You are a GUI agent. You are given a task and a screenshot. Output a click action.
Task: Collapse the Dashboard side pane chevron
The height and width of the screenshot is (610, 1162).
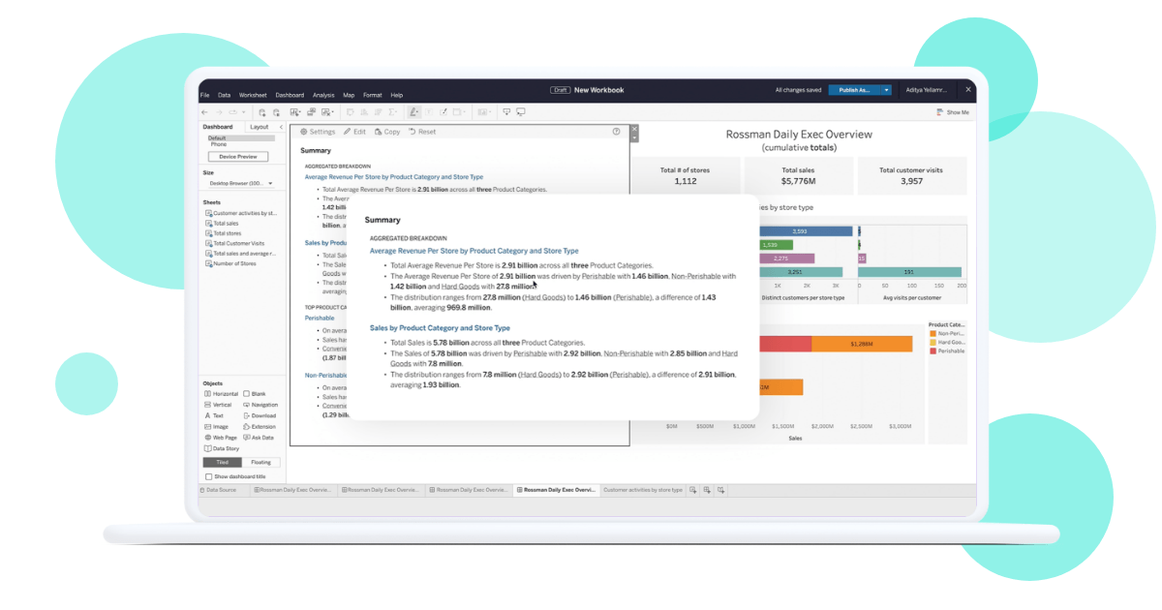click(x=282, y=127)
